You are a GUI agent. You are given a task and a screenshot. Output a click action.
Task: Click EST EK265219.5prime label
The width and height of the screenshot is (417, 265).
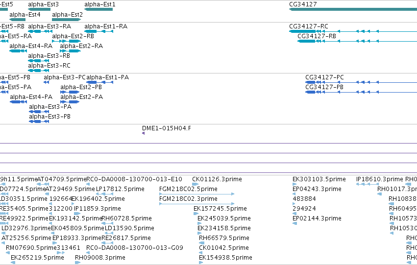[38, 258]
